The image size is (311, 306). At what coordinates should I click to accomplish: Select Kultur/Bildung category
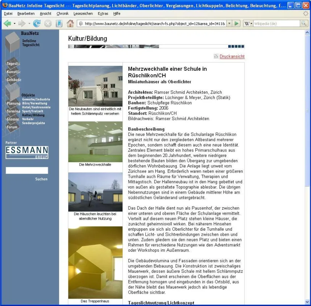(x=33, y=115)
